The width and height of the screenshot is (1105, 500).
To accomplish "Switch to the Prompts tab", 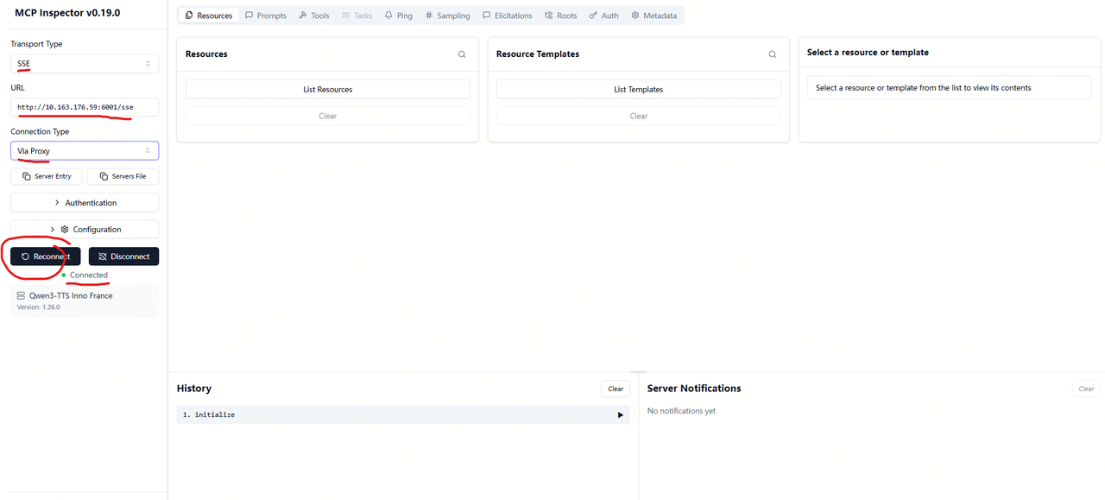I will (x=266, y=16).
